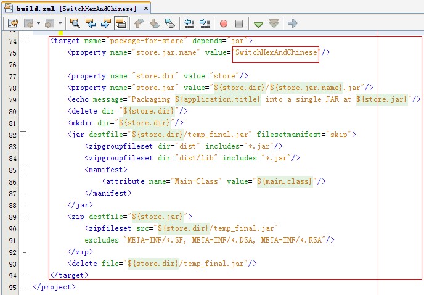
Task: Click the 'dist/lib' directory value
Action: 197,158
